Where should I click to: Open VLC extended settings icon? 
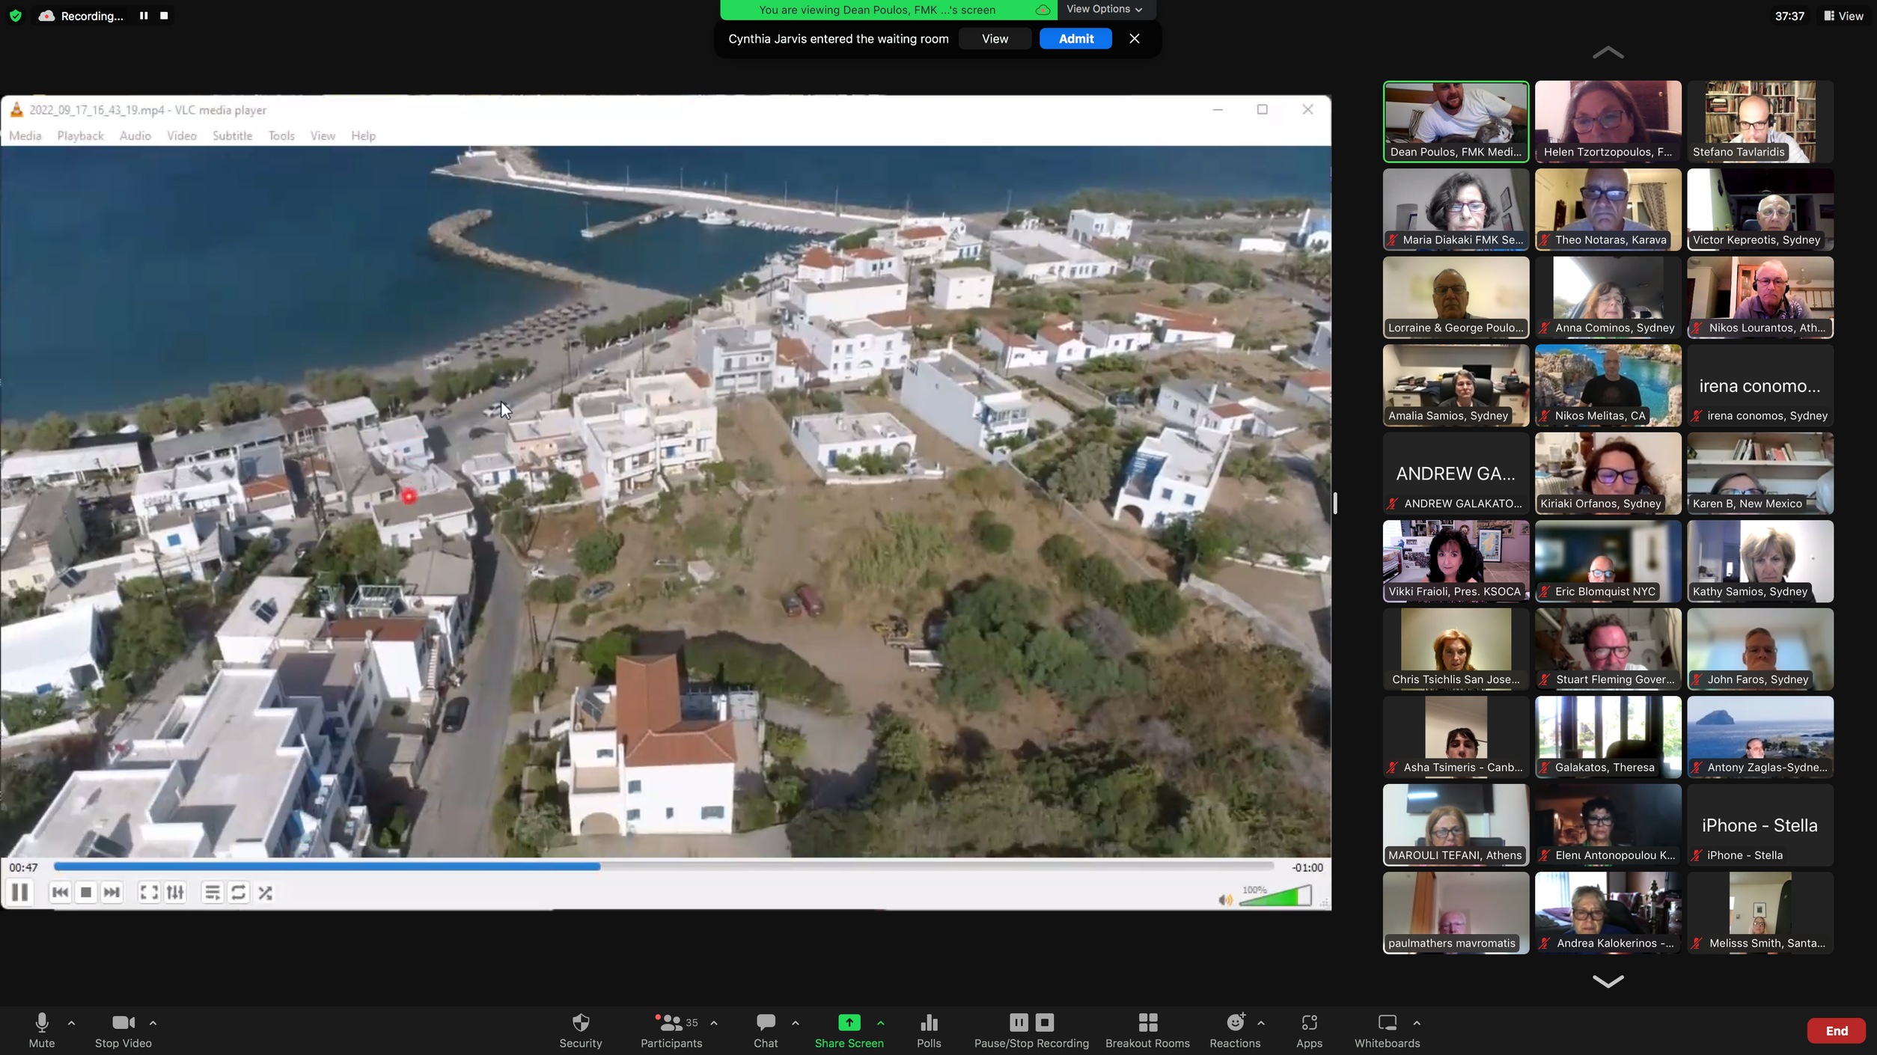[175, 893]
